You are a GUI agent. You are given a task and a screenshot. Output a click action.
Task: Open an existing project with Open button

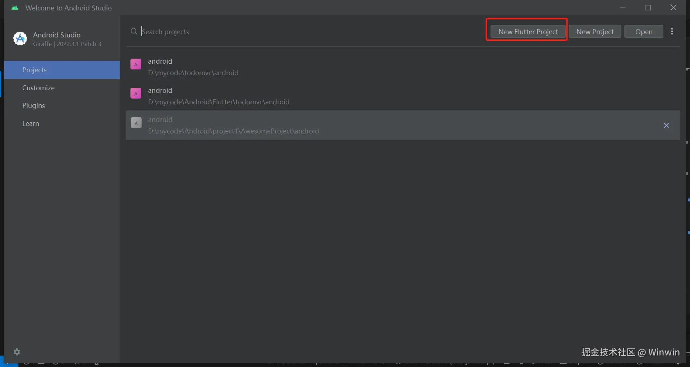(x=644, y=32)
